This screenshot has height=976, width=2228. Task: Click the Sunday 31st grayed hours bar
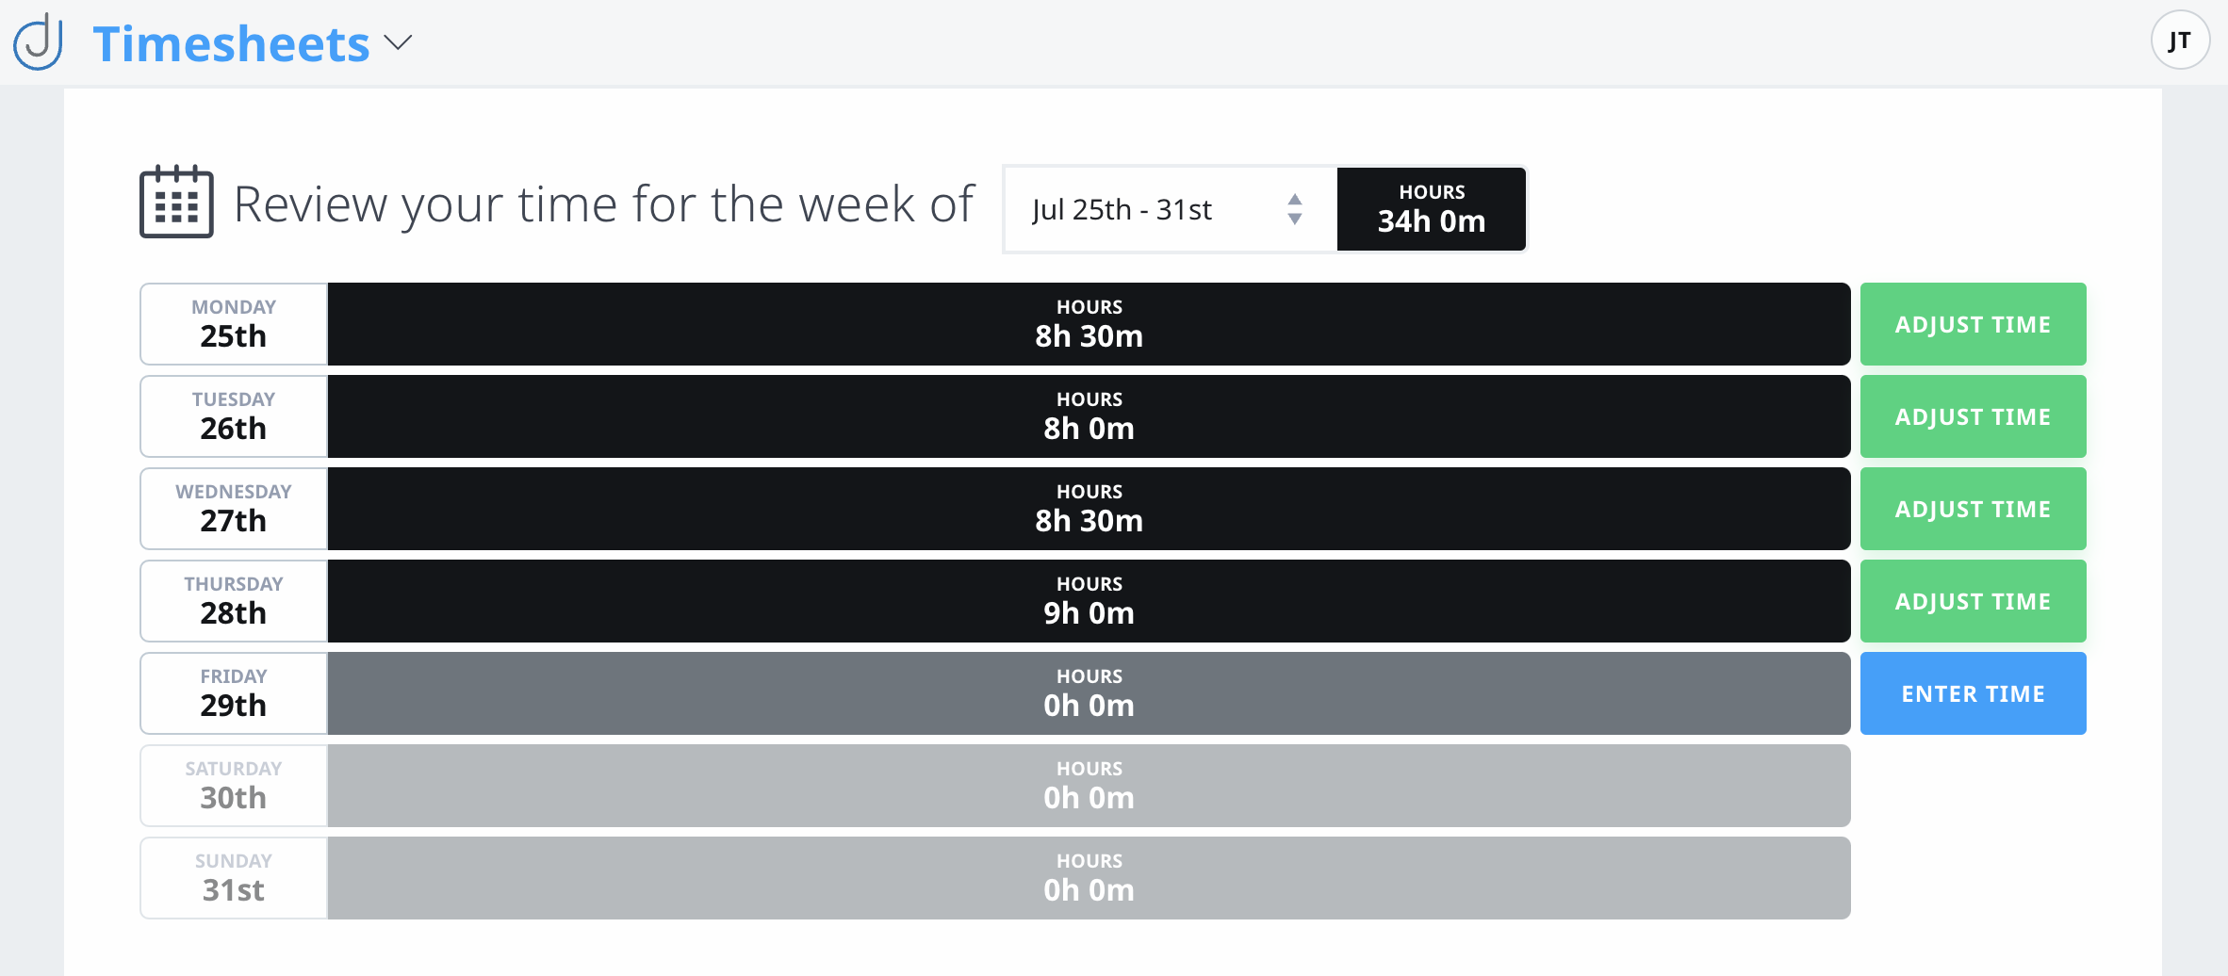pyautogui.click(x=1089, y=877)
